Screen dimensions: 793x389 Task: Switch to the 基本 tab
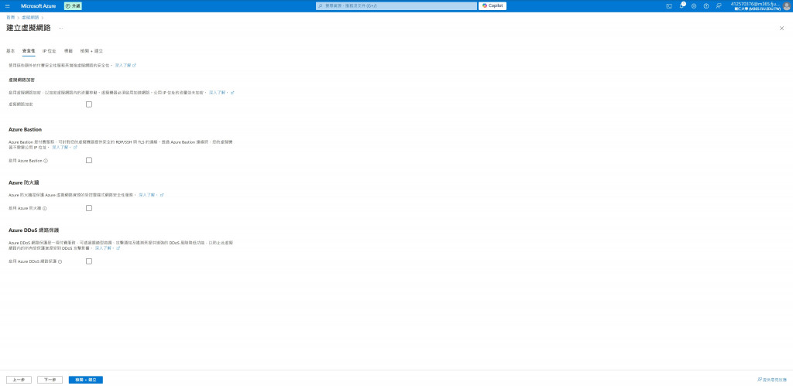(11, 51)
